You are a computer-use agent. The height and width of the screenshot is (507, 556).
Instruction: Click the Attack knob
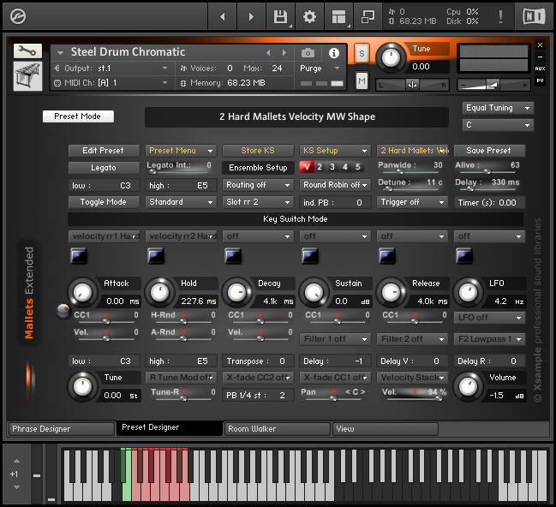click(x=82, y=293)
